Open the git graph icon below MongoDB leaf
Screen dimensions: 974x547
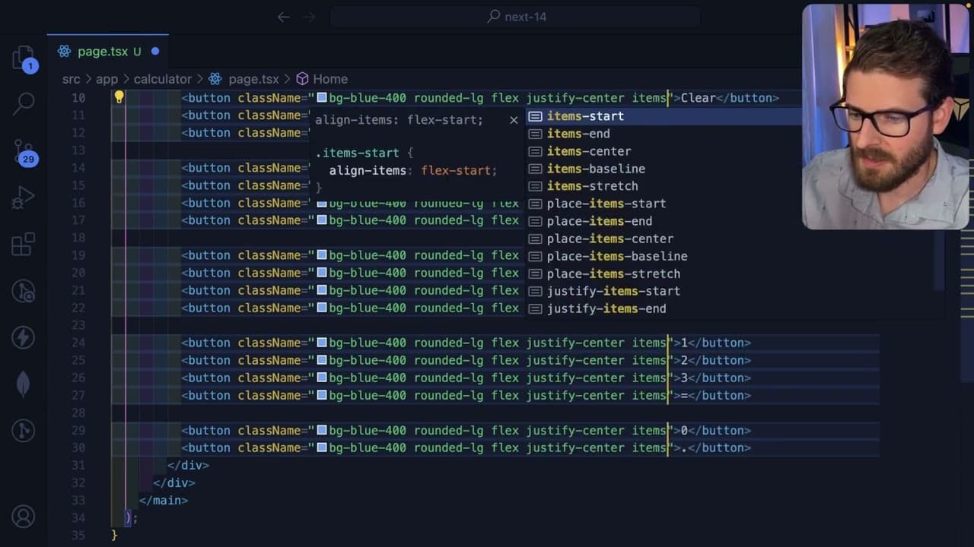click(x=24, y=431)
